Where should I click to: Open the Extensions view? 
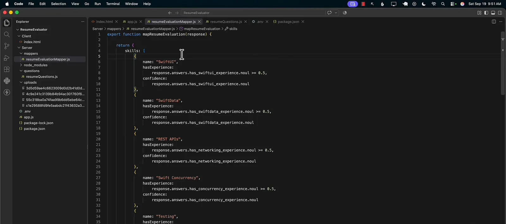tap(7, 69)
